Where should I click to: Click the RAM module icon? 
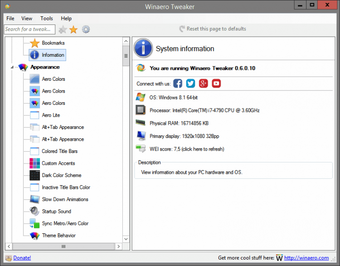141,123
